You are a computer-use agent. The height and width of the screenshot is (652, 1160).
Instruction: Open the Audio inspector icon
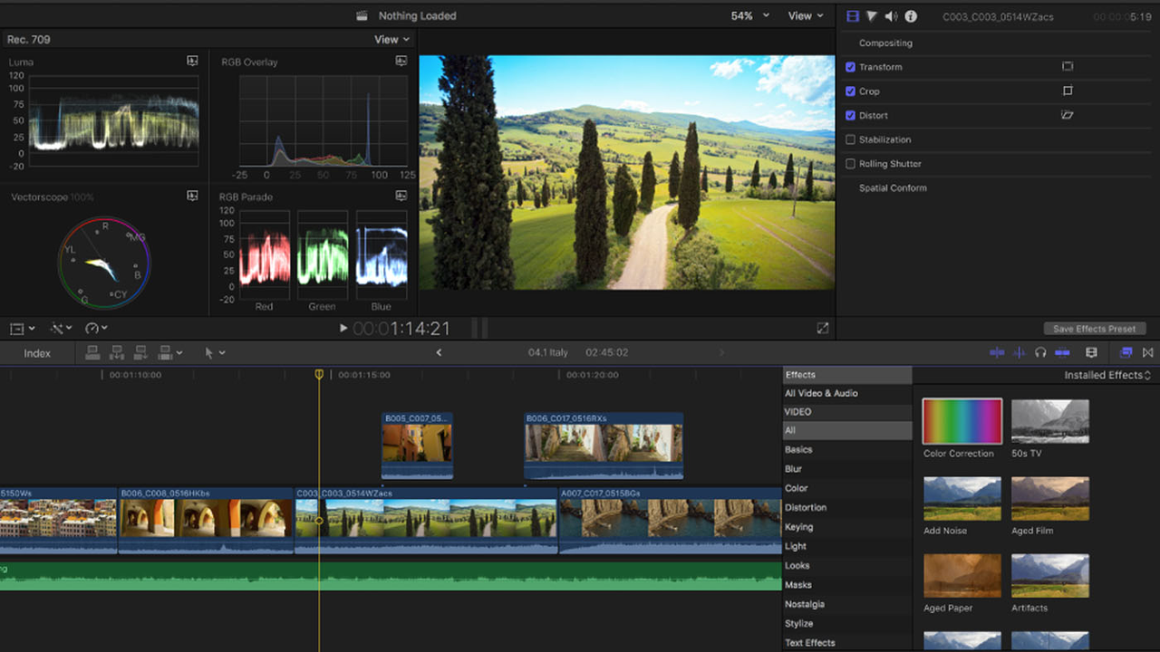891,15
